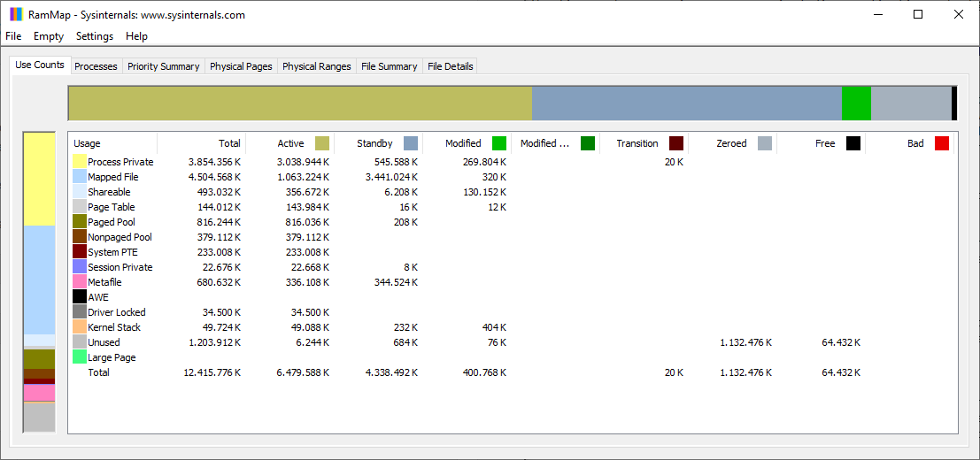Select the Use Counts tab
980x460 pixels.
point(39,65)
